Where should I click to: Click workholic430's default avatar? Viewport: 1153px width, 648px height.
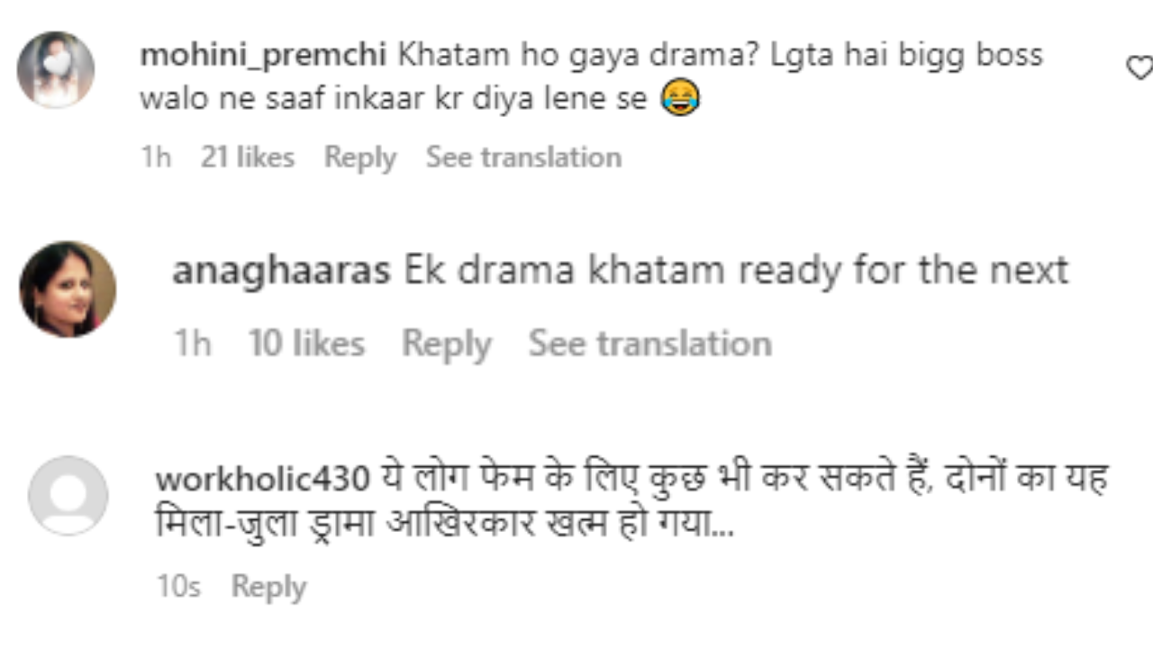click(x=68, y=496)
